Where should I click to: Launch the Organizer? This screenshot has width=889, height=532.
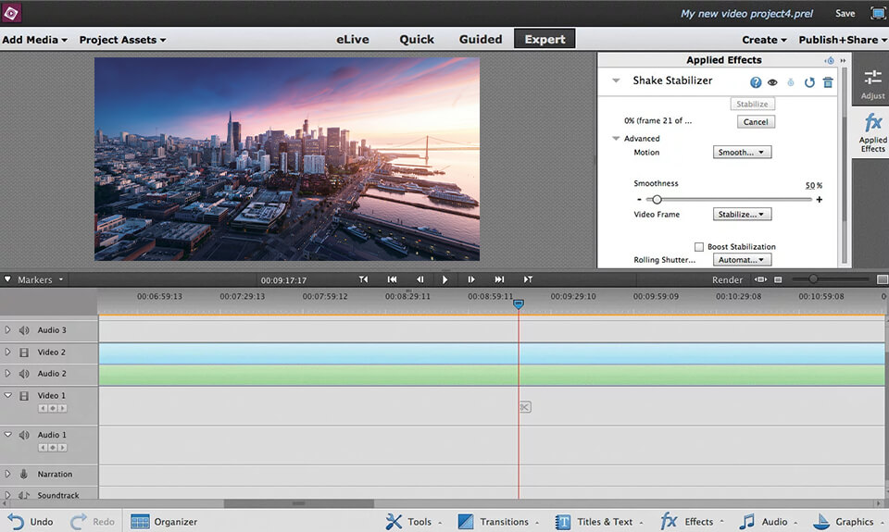click(164, 522)
